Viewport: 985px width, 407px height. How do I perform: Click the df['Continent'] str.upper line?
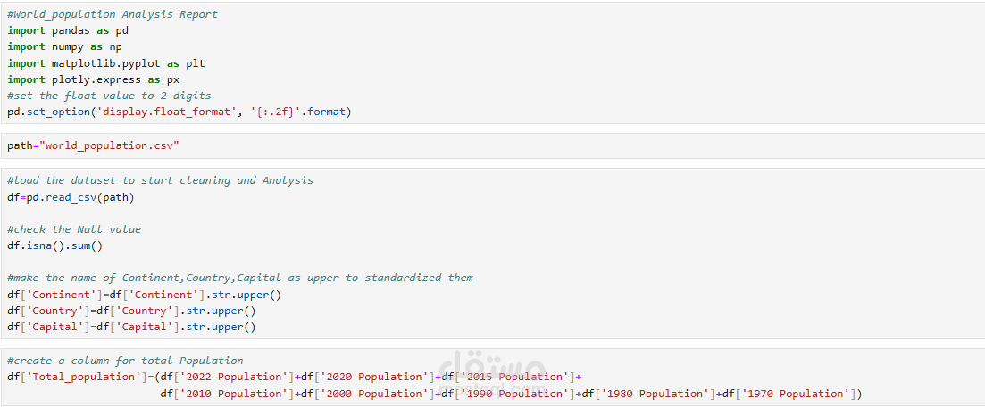coord(145,295)
